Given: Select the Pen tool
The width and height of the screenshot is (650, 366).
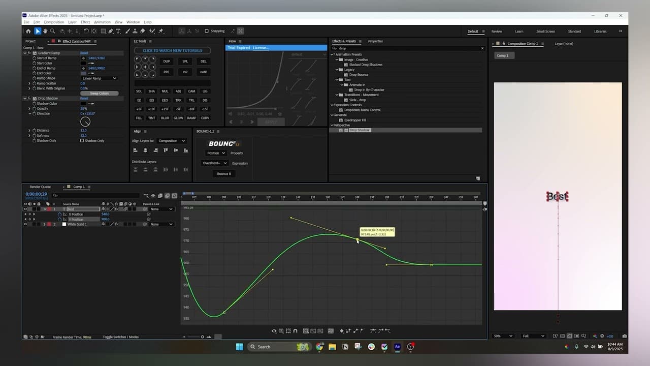Looking at the screenshot, I should (x=111, y=31).
